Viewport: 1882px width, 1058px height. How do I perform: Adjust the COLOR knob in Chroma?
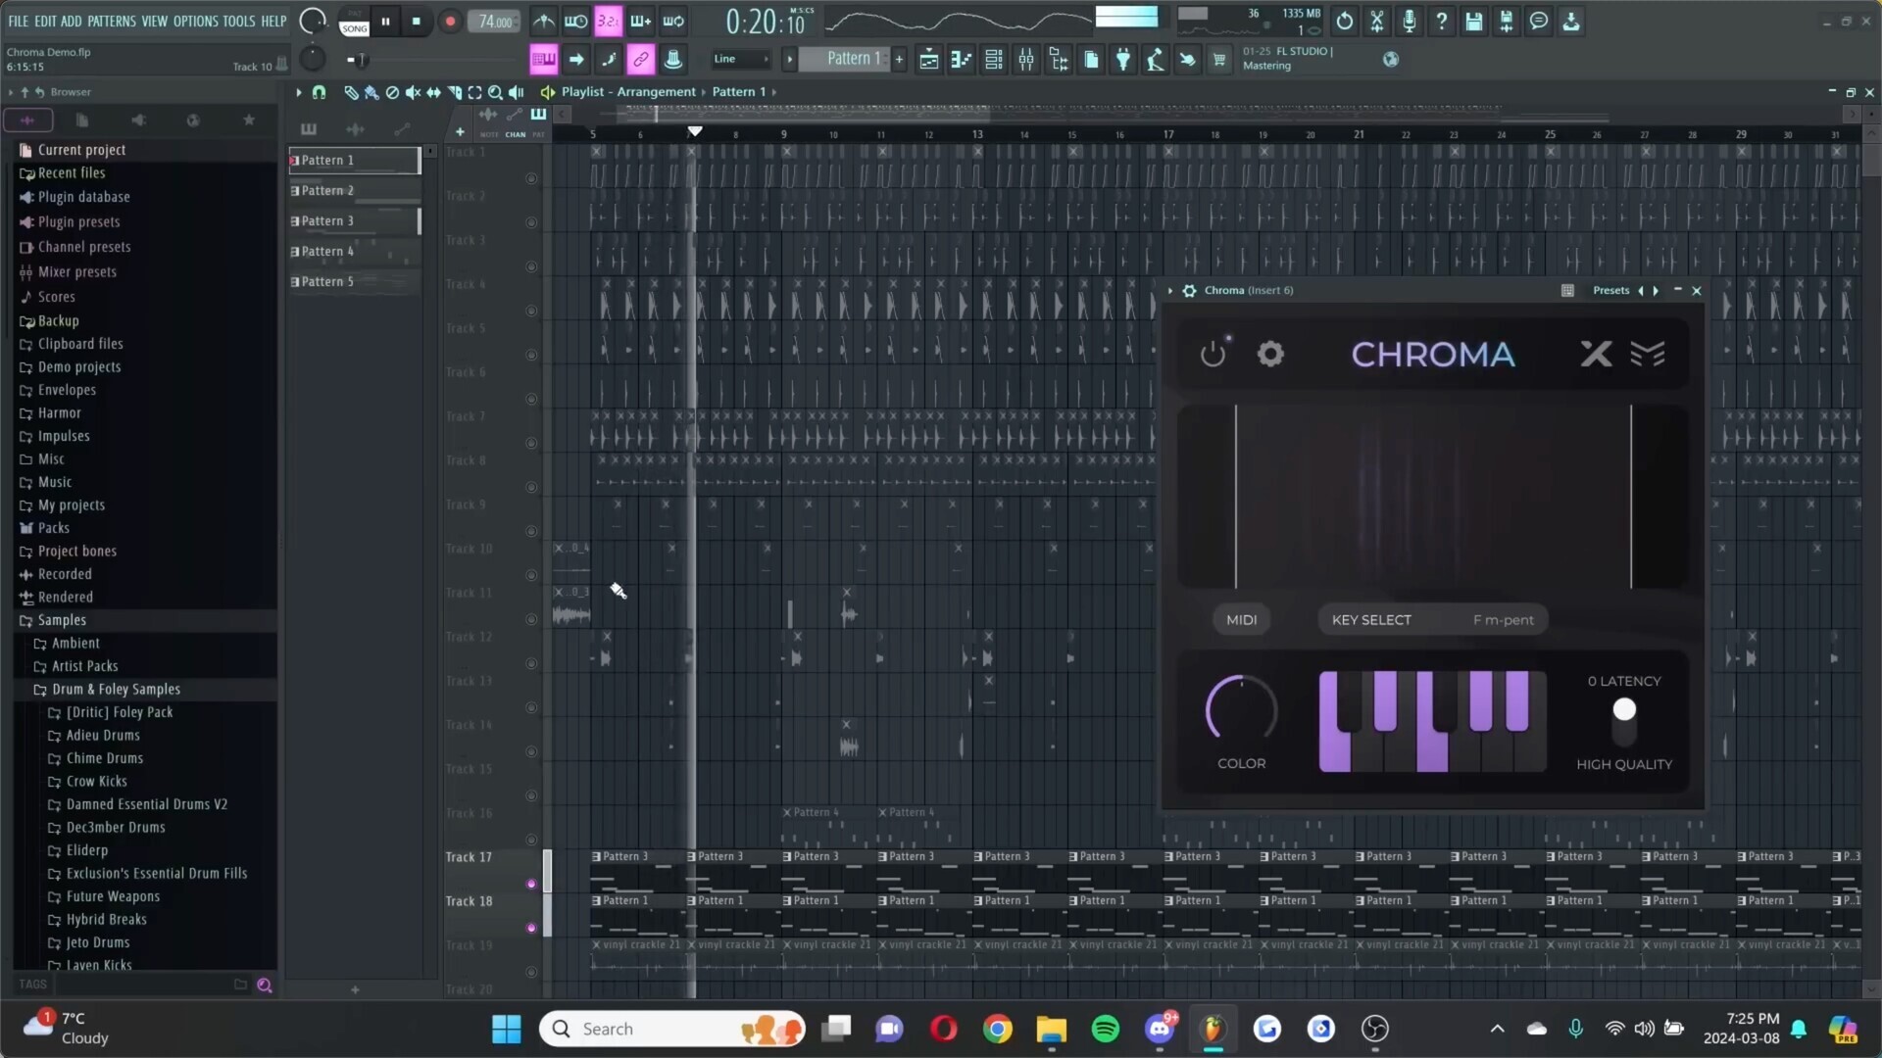pyautogui.click(x=1241, y=710)
